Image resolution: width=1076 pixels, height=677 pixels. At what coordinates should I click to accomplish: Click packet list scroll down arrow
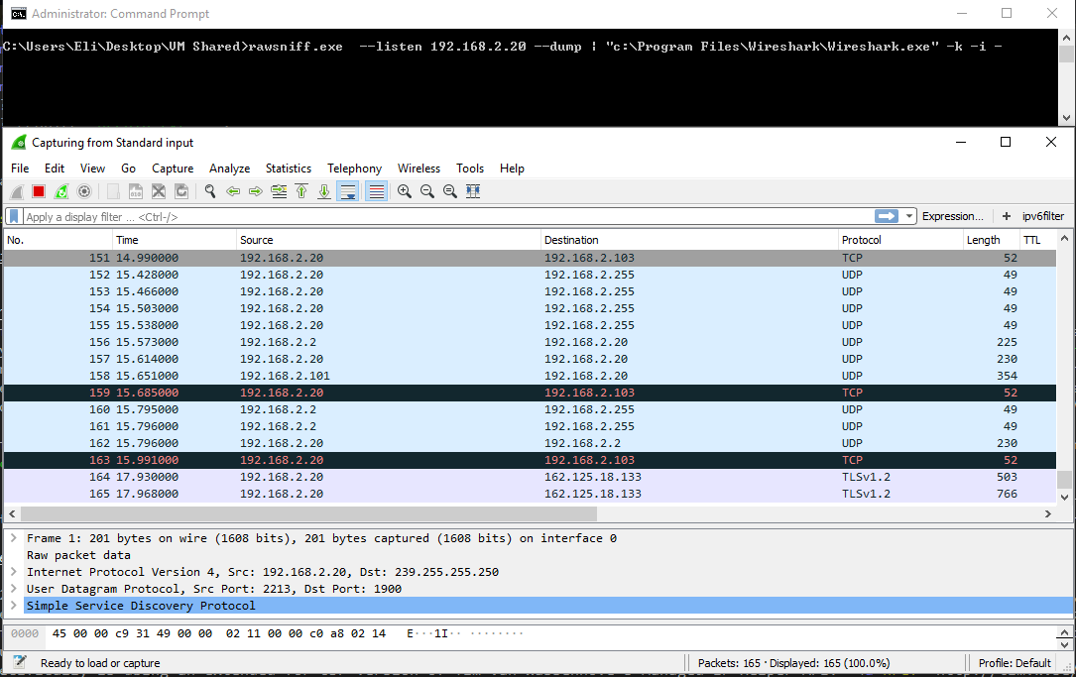[1064, 498]
